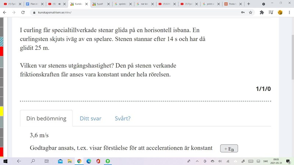Select the Din bedömning tab

(x=46, y=118)
